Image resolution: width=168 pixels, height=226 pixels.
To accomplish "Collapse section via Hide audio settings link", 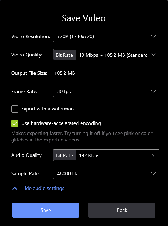I will click(43, 188).
